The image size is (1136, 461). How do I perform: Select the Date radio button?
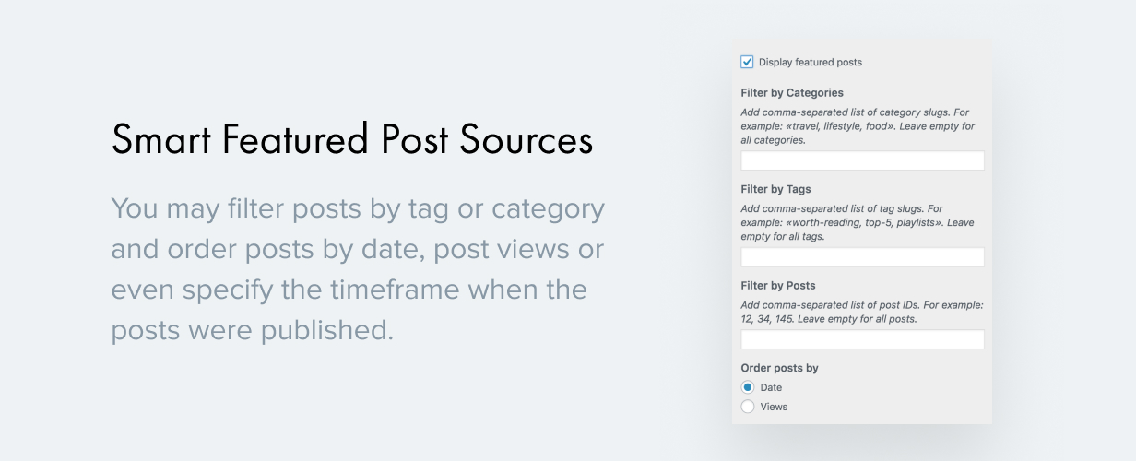748,387
